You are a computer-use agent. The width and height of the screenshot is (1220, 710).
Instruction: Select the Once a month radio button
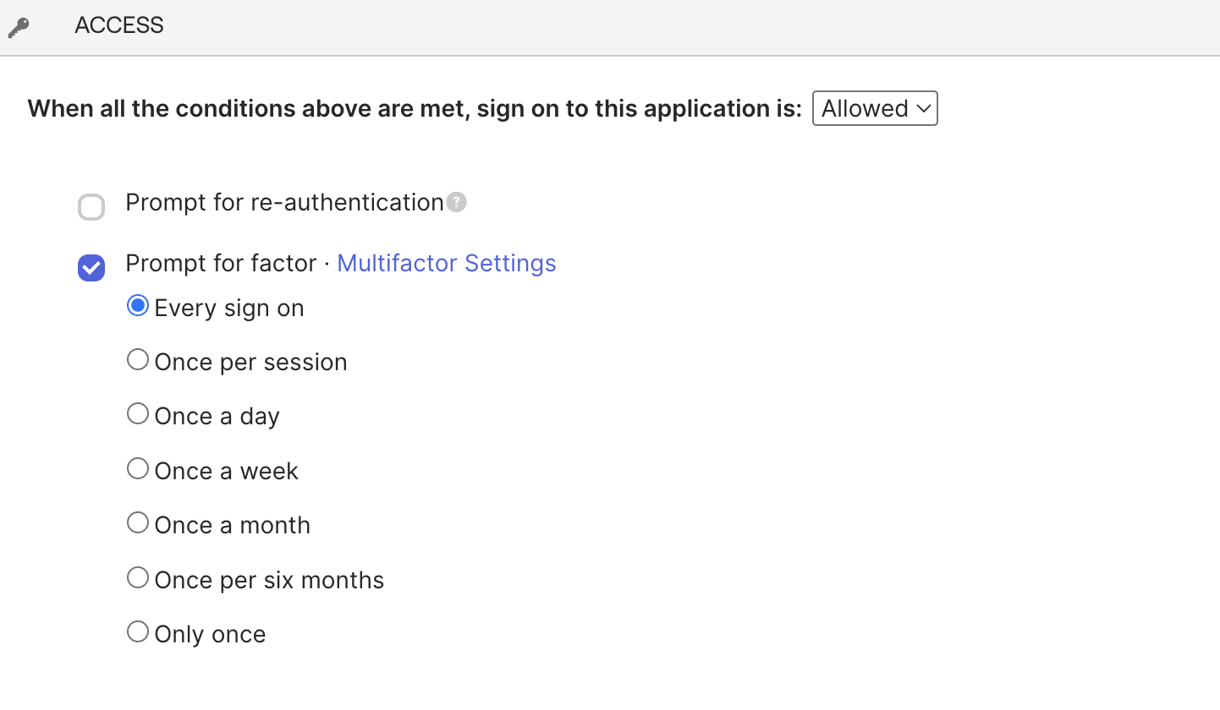point(138,523)
